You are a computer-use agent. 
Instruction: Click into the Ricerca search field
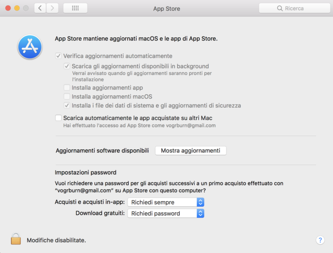click(x=294, y=8)
